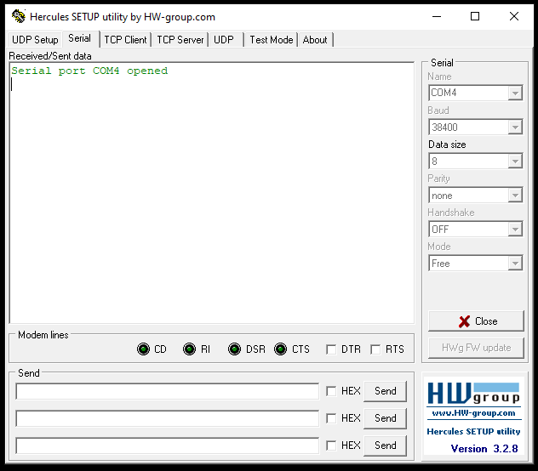
Task: Toggle HEX for the third send line
Action: (x=331, y=445)
